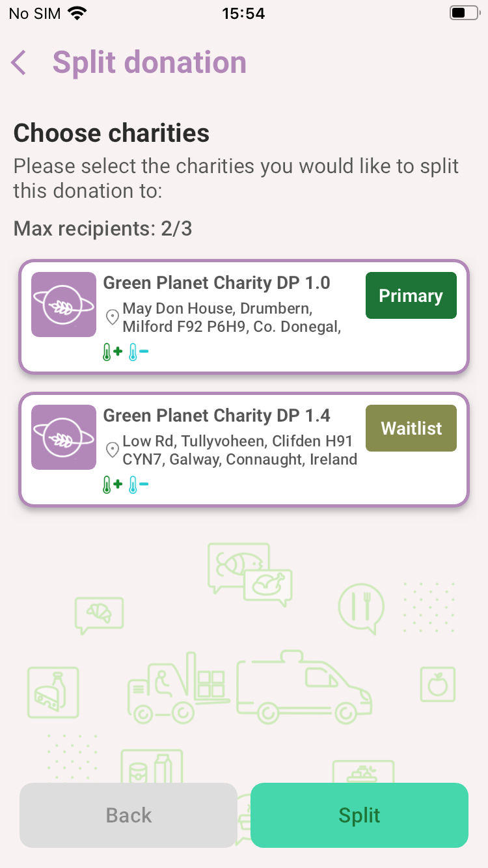Image resolution: width=488 pixels, height=868 pixels.
Task: Click green thermometer plus icon on DP 1.4
Action: 112,485
